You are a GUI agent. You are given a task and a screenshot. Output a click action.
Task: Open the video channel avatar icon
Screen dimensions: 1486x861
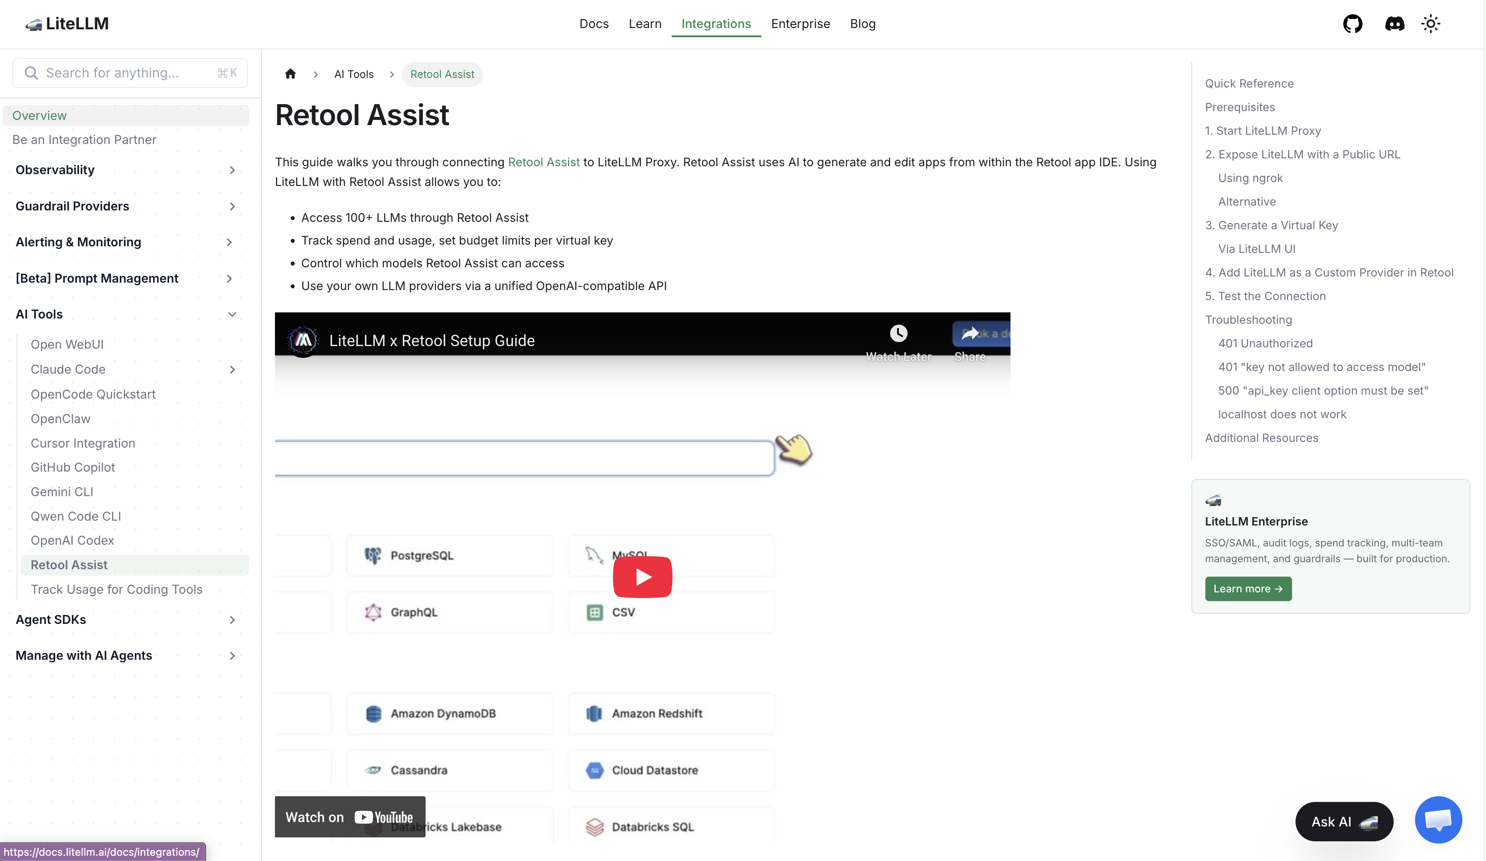click(303, 340)
